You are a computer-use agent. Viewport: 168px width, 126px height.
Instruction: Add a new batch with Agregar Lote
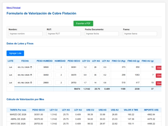[15, 53]
